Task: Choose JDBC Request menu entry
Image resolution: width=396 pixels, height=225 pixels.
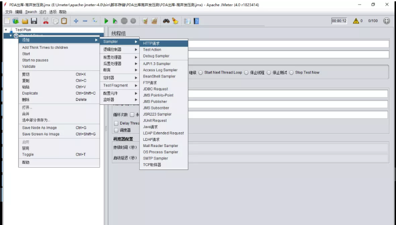Action: coord(163,89)
